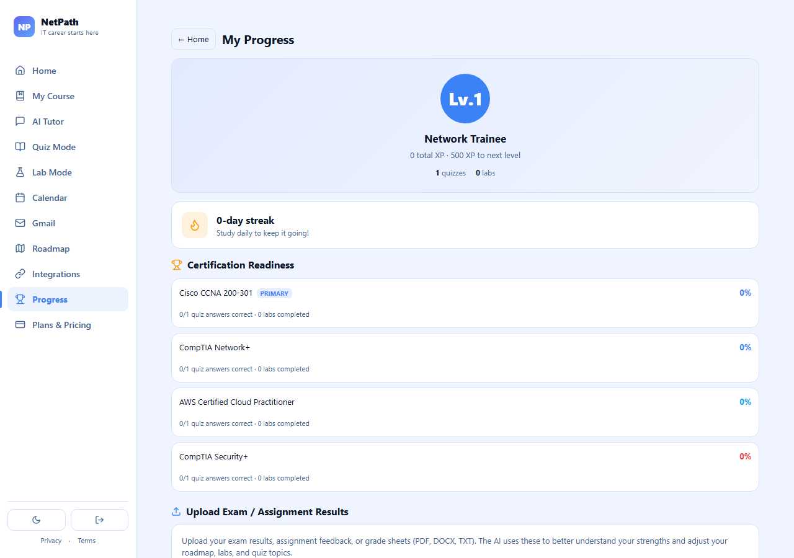
Task: Click the red 0% on Security+ card
Action: 745,456
